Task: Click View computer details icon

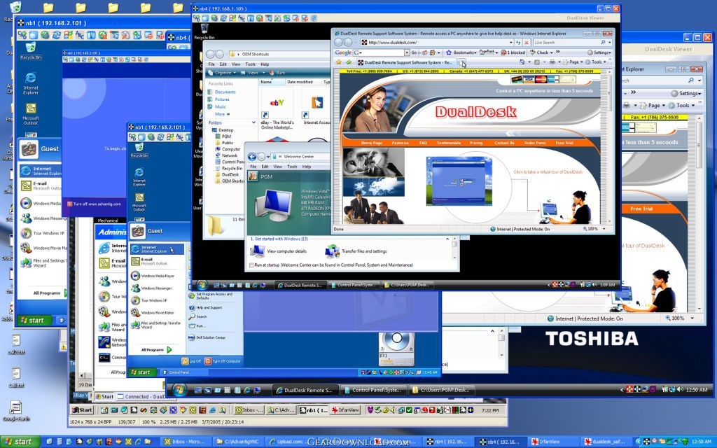Action: pyautogui.click(x=258, y=251)
